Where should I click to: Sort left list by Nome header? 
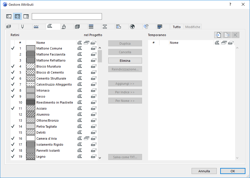tap(41, 43)
